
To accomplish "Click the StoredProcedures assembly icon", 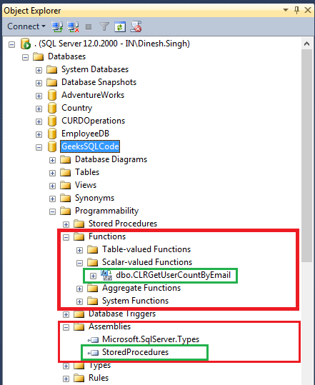I will pos(93,353).
